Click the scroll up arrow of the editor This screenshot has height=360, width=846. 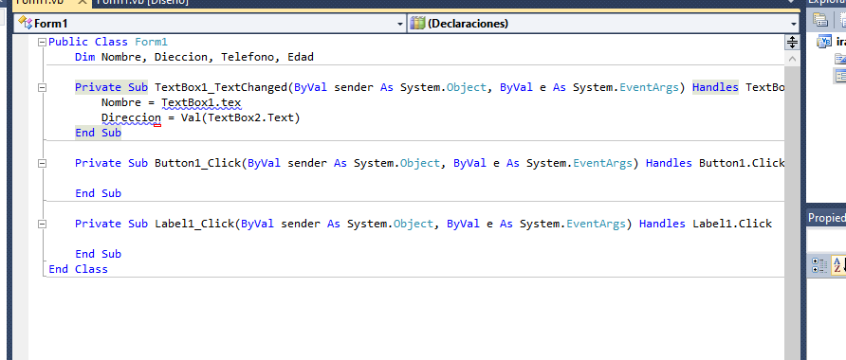click(792, 58)
